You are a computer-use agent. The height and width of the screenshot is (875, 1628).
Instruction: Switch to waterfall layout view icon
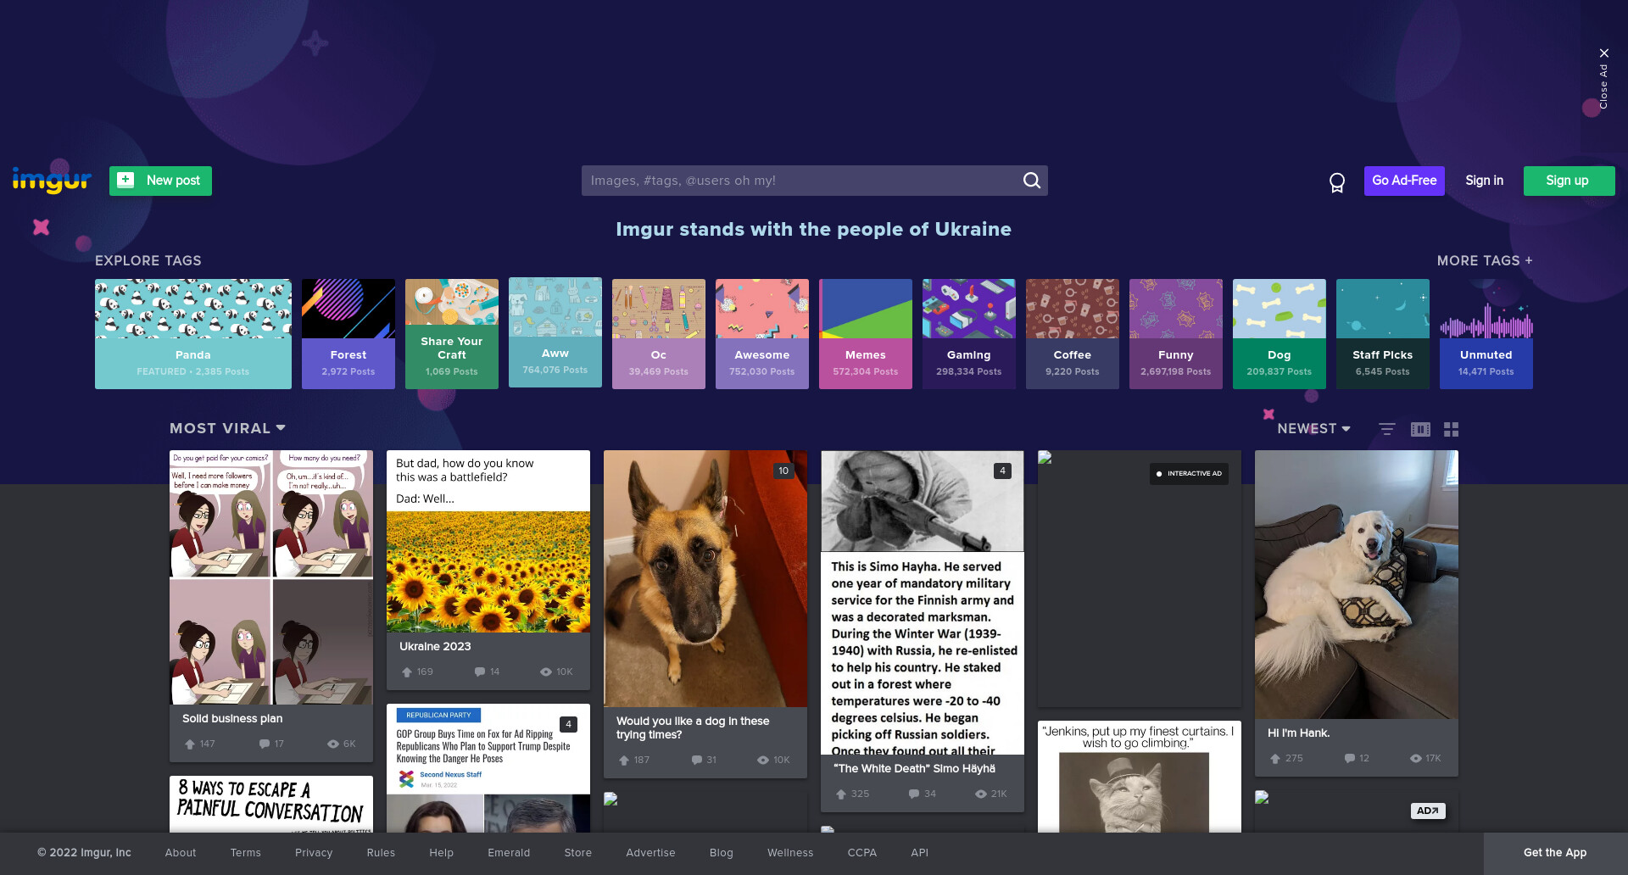1420,429
